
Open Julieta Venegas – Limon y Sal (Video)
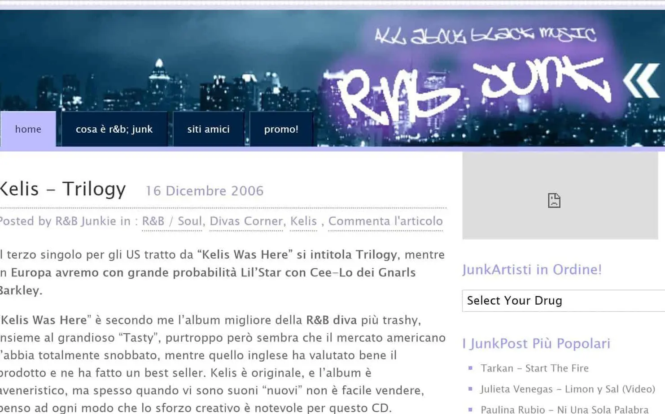568,389
